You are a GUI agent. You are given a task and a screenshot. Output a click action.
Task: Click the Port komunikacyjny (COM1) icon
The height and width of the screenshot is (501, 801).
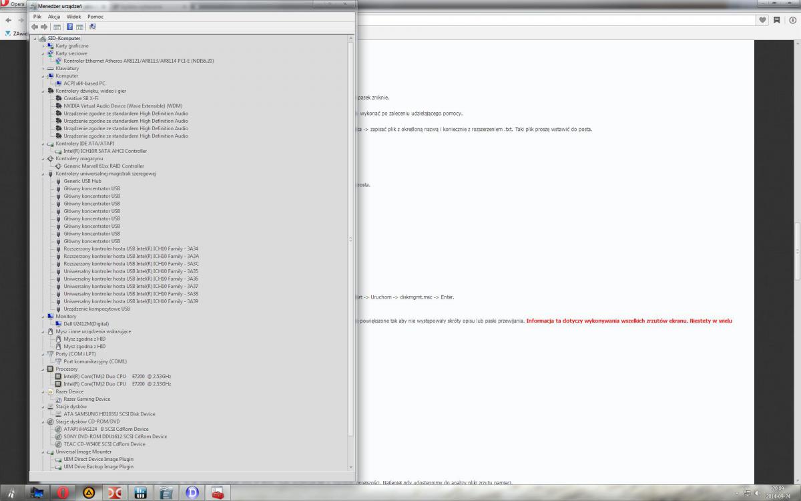[x=59, y=361]
